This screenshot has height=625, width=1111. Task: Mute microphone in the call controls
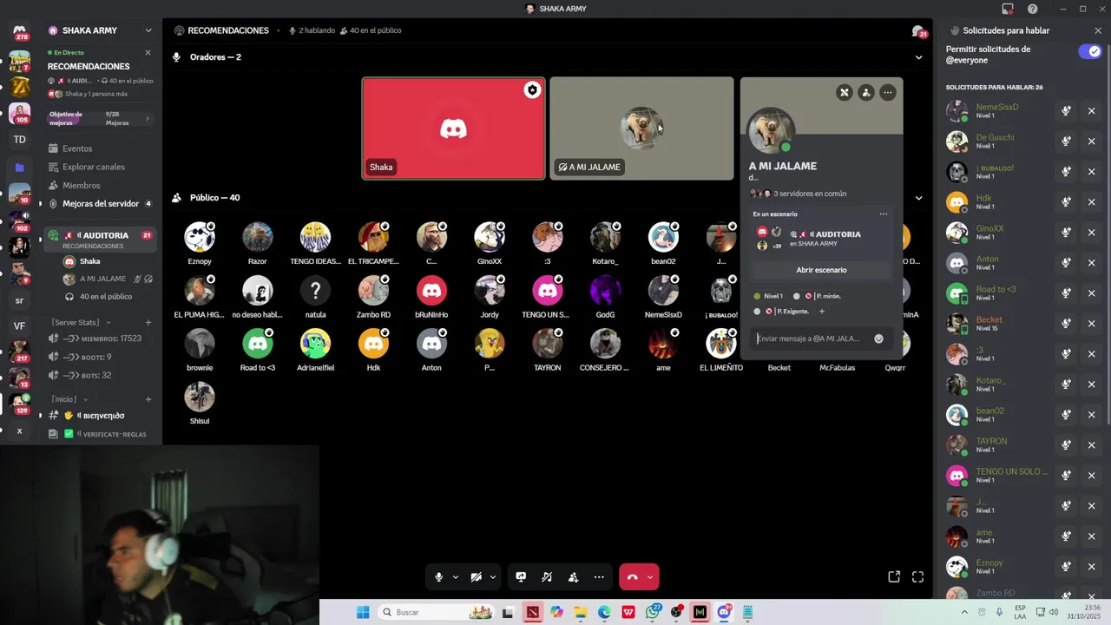tap(438, 577)
